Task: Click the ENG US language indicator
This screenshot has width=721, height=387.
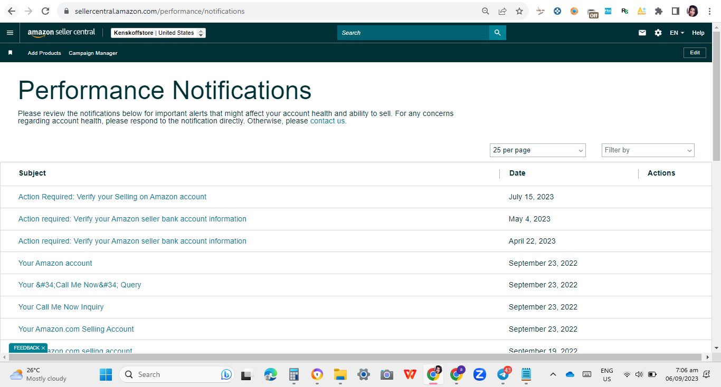Action: (x=607, y=374)
